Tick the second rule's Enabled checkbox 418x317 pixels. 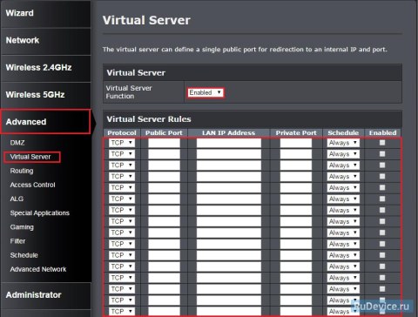pos(382,154)
